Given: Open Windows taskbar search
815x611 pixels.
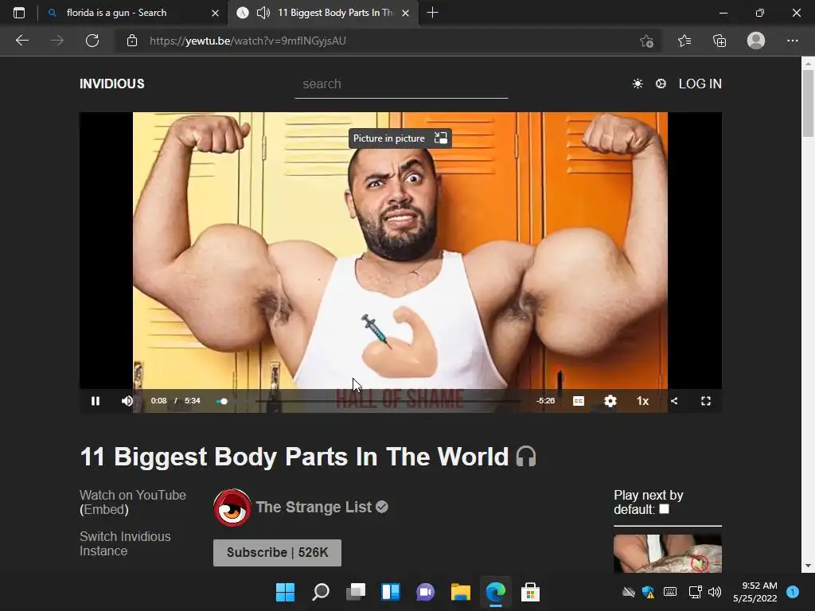Looking at the screenshot, I should 321,592.
